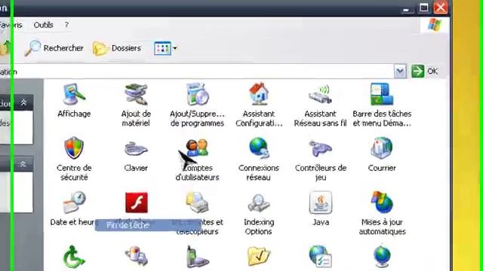Viewport: 483px width, 271px height.
Task: Open Assistant Réseau sans fil icon
Action: [320, 94]
